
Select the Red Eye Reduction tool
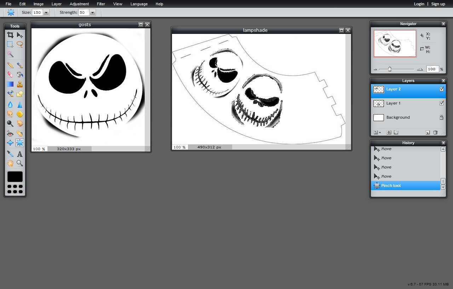coord(10,134)
